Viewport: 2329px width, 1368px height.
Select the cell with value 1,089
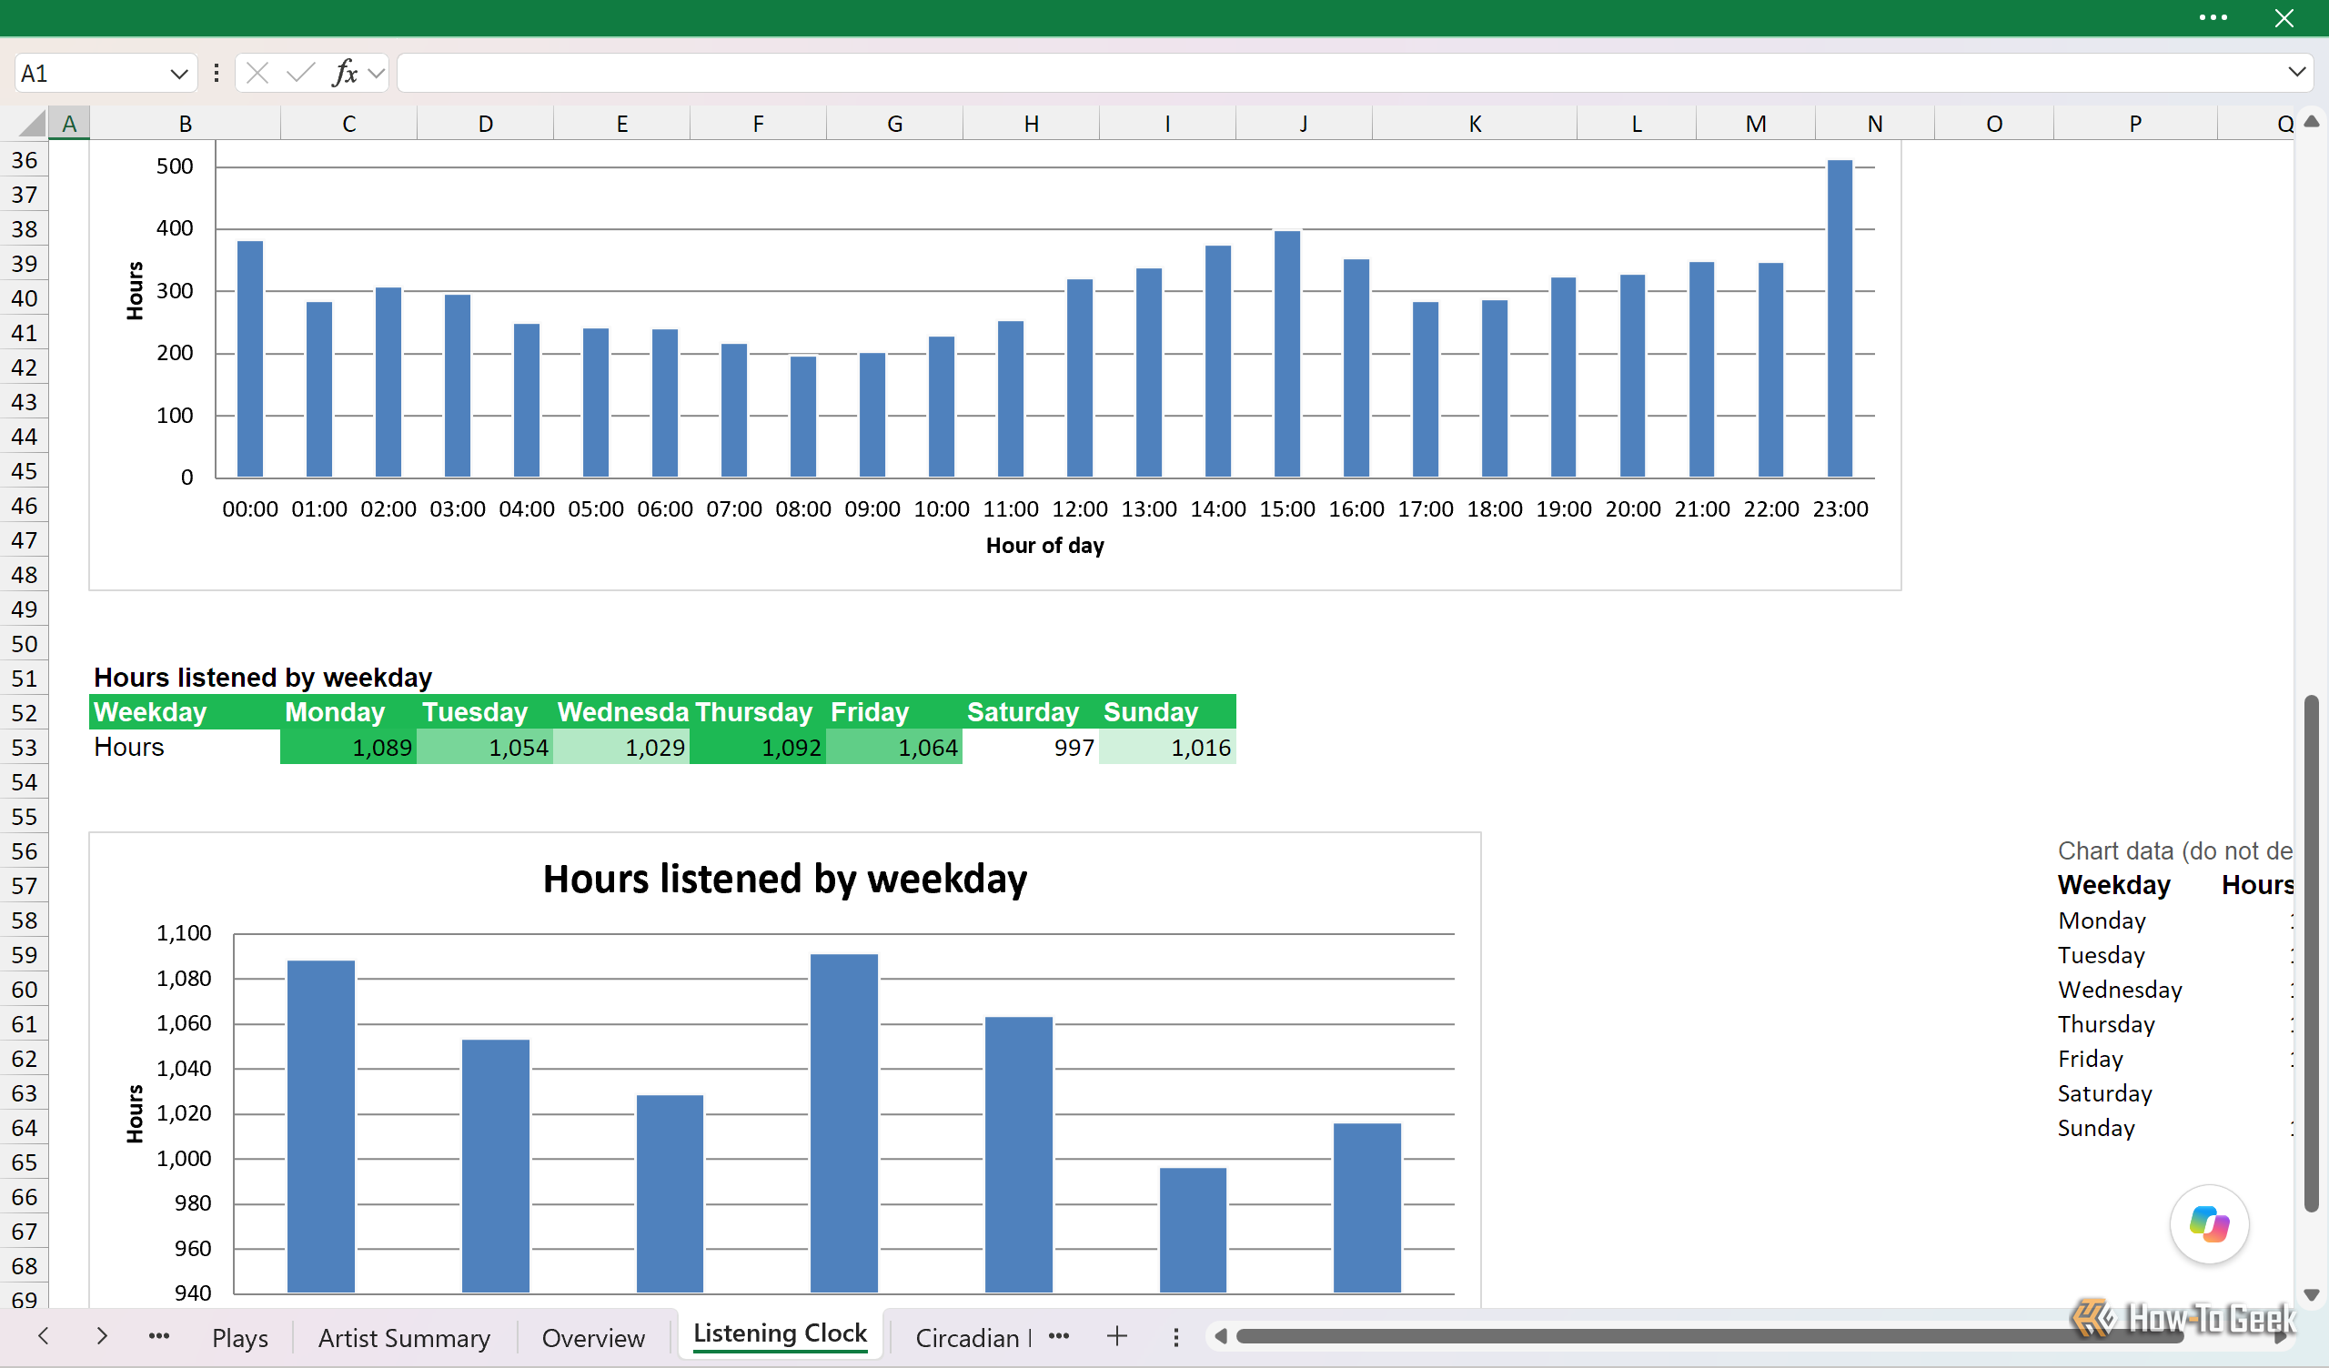tap(348, 748)
